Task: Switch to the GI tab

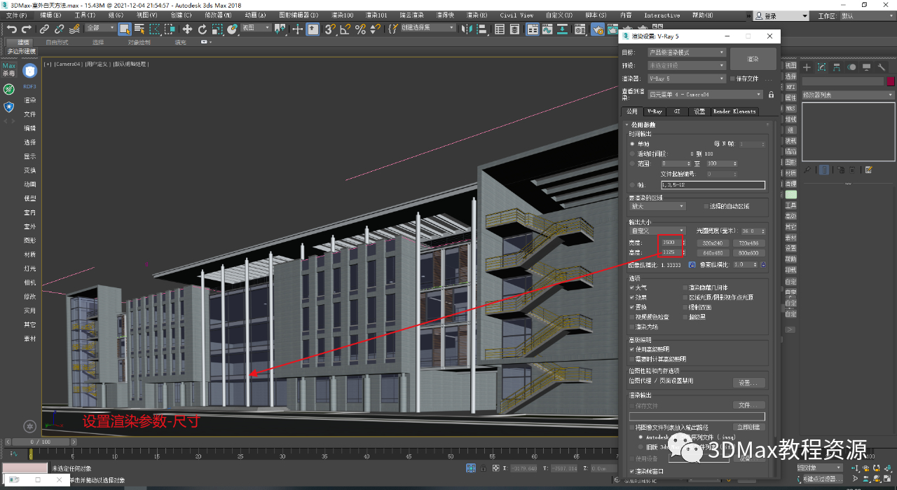Action: pyautogui.click(x=677, y=111)
